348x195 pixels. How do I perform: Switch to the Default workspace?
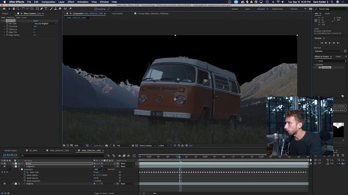tap(234, 9)
